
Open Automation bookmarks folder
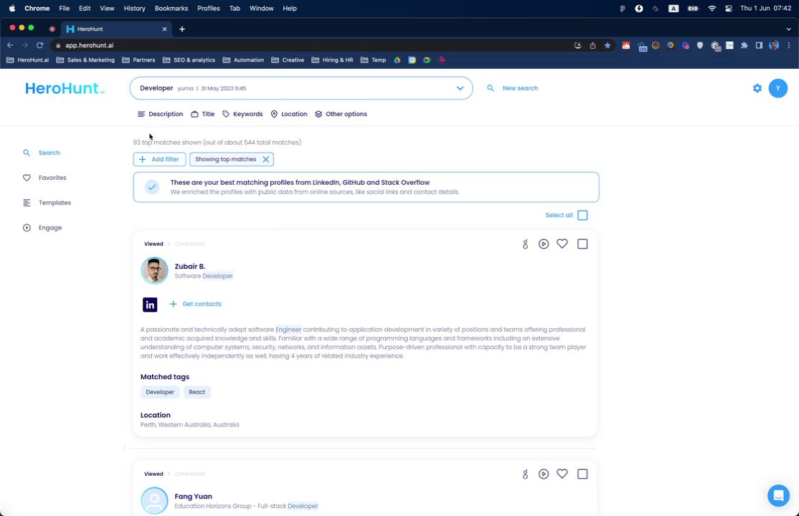pos(243,60)
